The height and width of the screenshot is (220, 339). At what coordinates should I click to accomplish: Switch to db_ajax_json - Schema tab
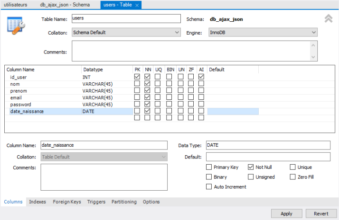pyautogui.click(x=65, y=5)
